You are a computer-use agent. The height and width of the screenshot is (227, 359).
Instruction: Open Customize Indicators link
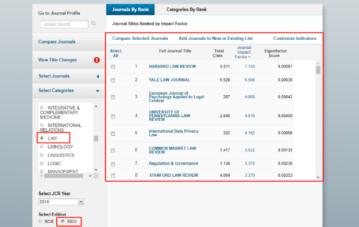click(294, 38)
